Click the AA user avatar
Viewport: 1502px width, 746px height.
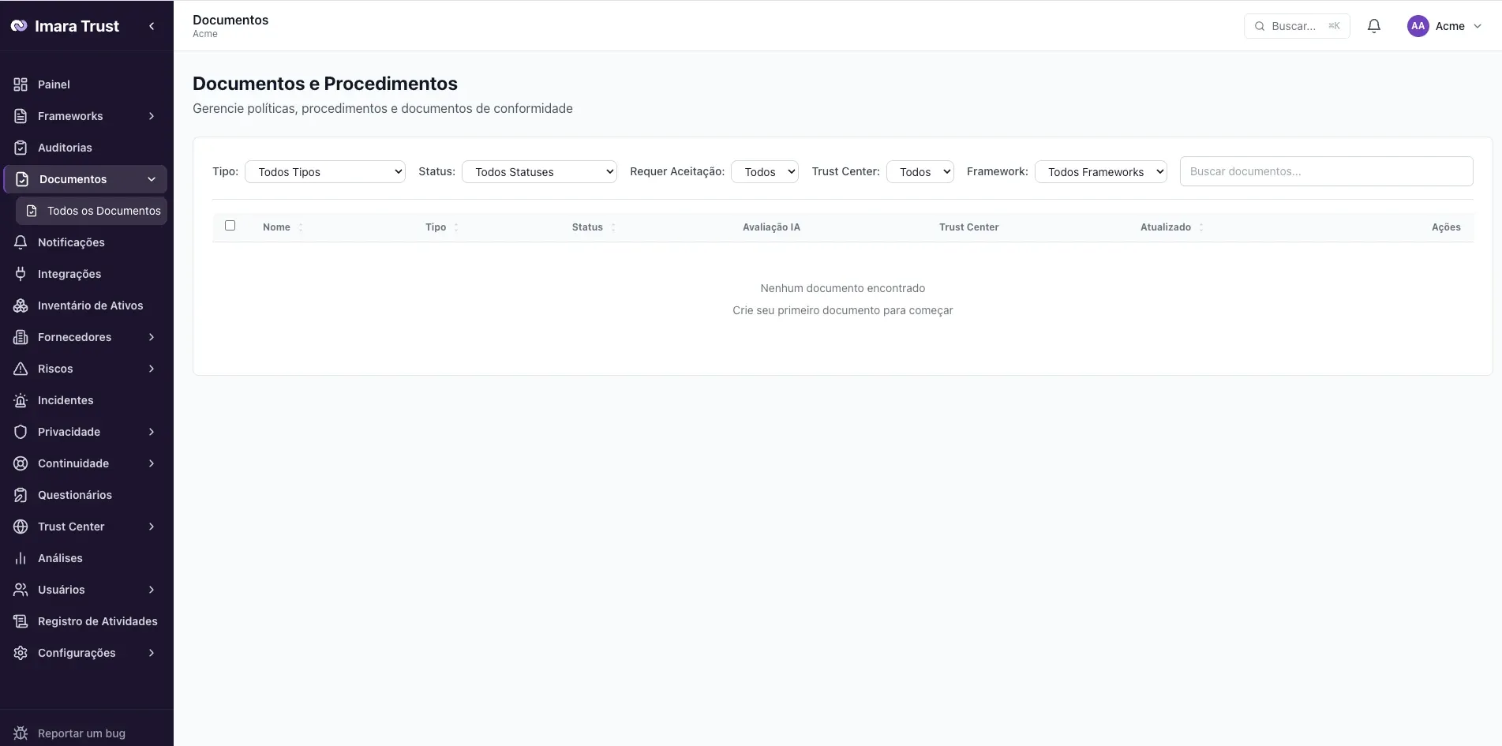coord(1418,26)
